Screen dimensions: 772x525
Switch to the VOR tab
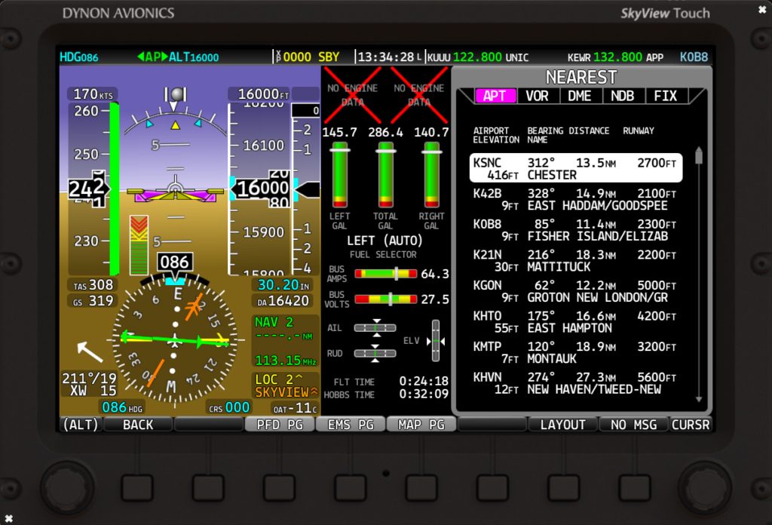pos(537,96)
